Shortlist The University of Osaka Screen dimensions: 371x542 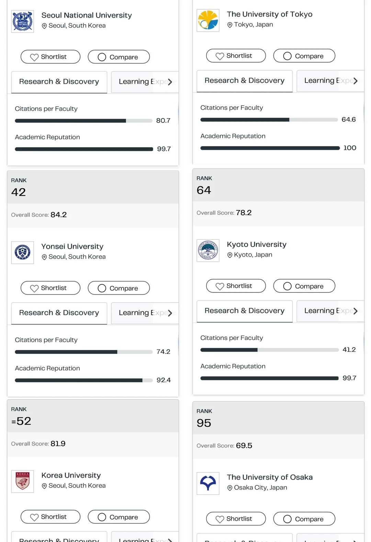(236, 519)
